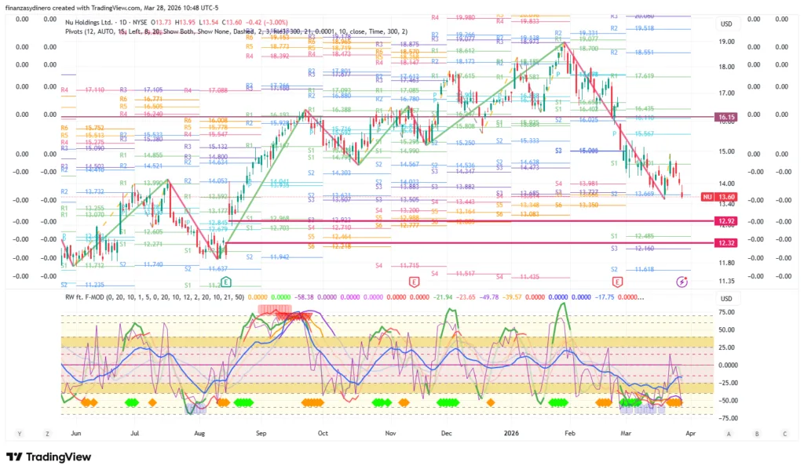The image size is (804, 473).
Task: Click the Z button on the bottom axis
Action: coord(48,433)
